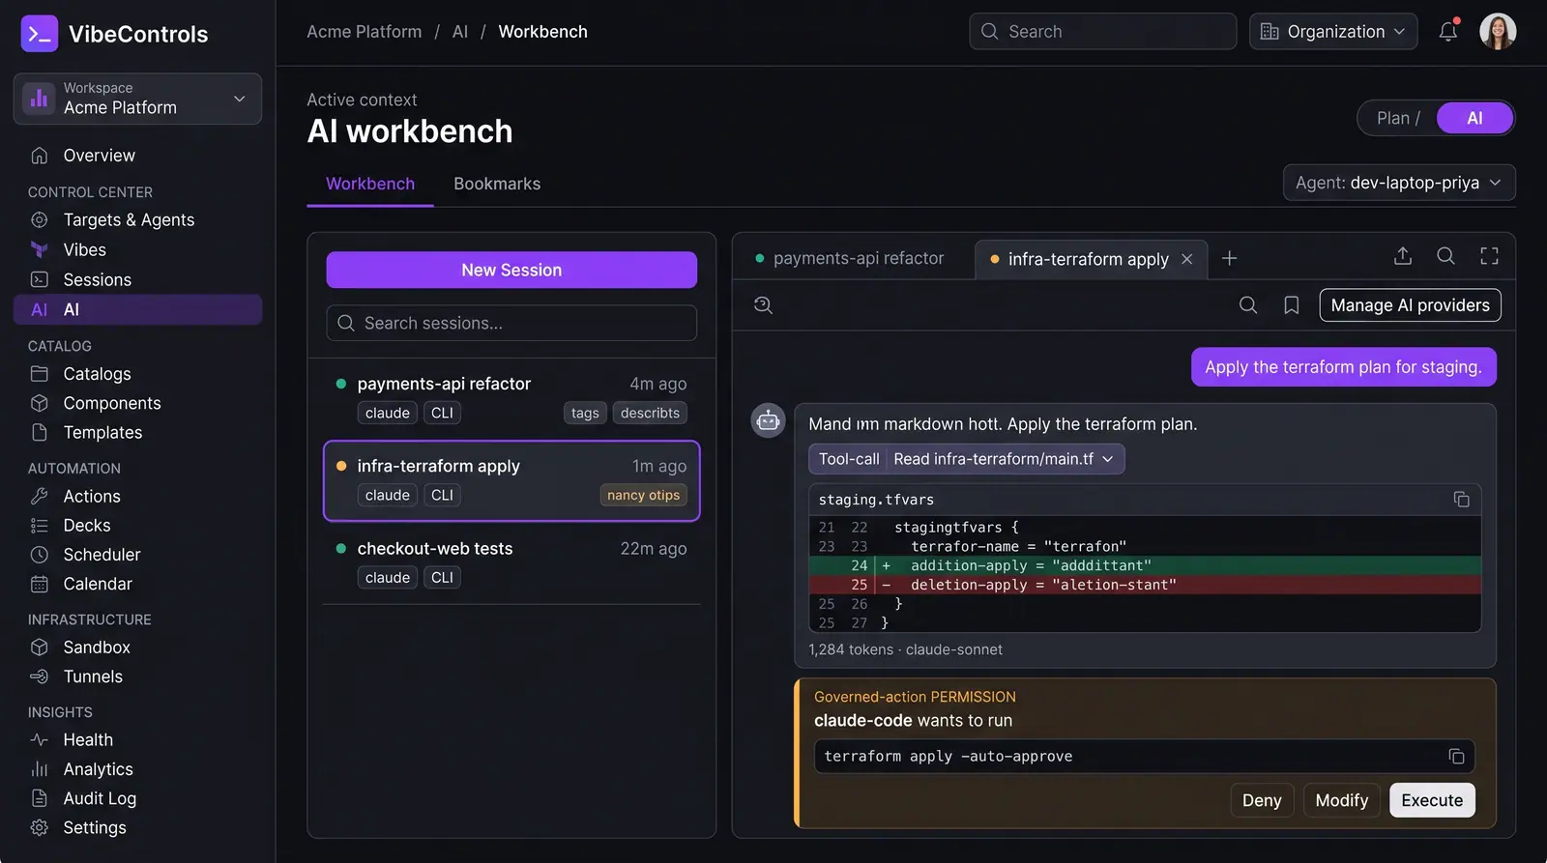
Task: Open Tunnels icon
Action: point(40,676)
